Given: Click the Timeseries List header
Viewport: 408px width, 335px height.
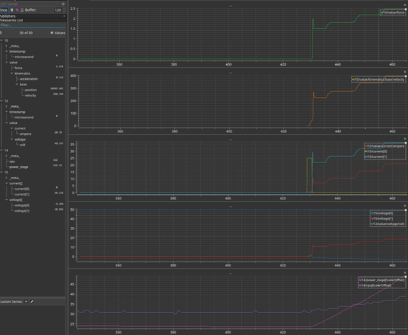Looking at the screenshot, I should point(33,20).
